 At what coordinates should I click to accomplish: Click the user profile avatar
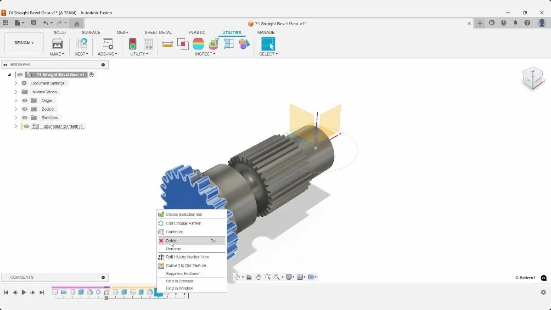(x=542, y=23)
